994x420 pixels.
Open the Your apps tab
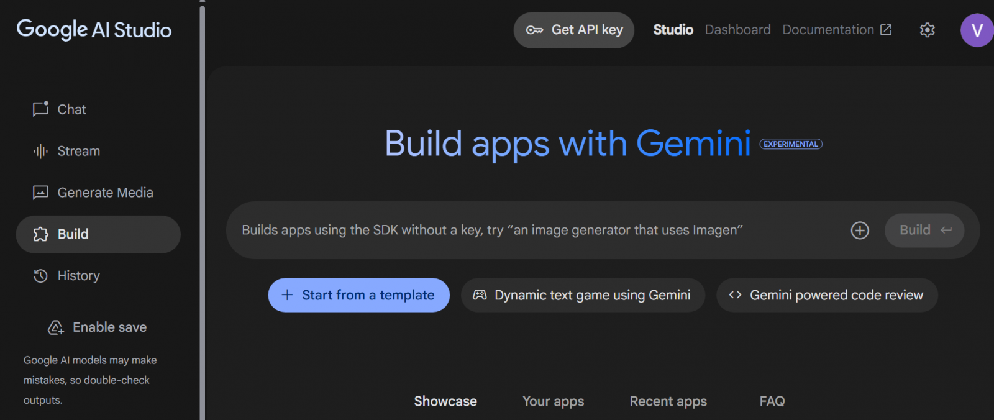553,401
